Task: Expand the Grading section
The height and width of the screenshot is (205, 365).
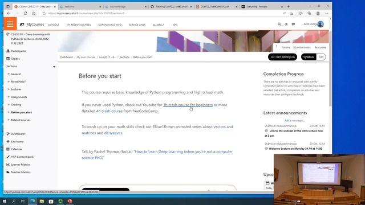Action: click(x=16, y=105)
